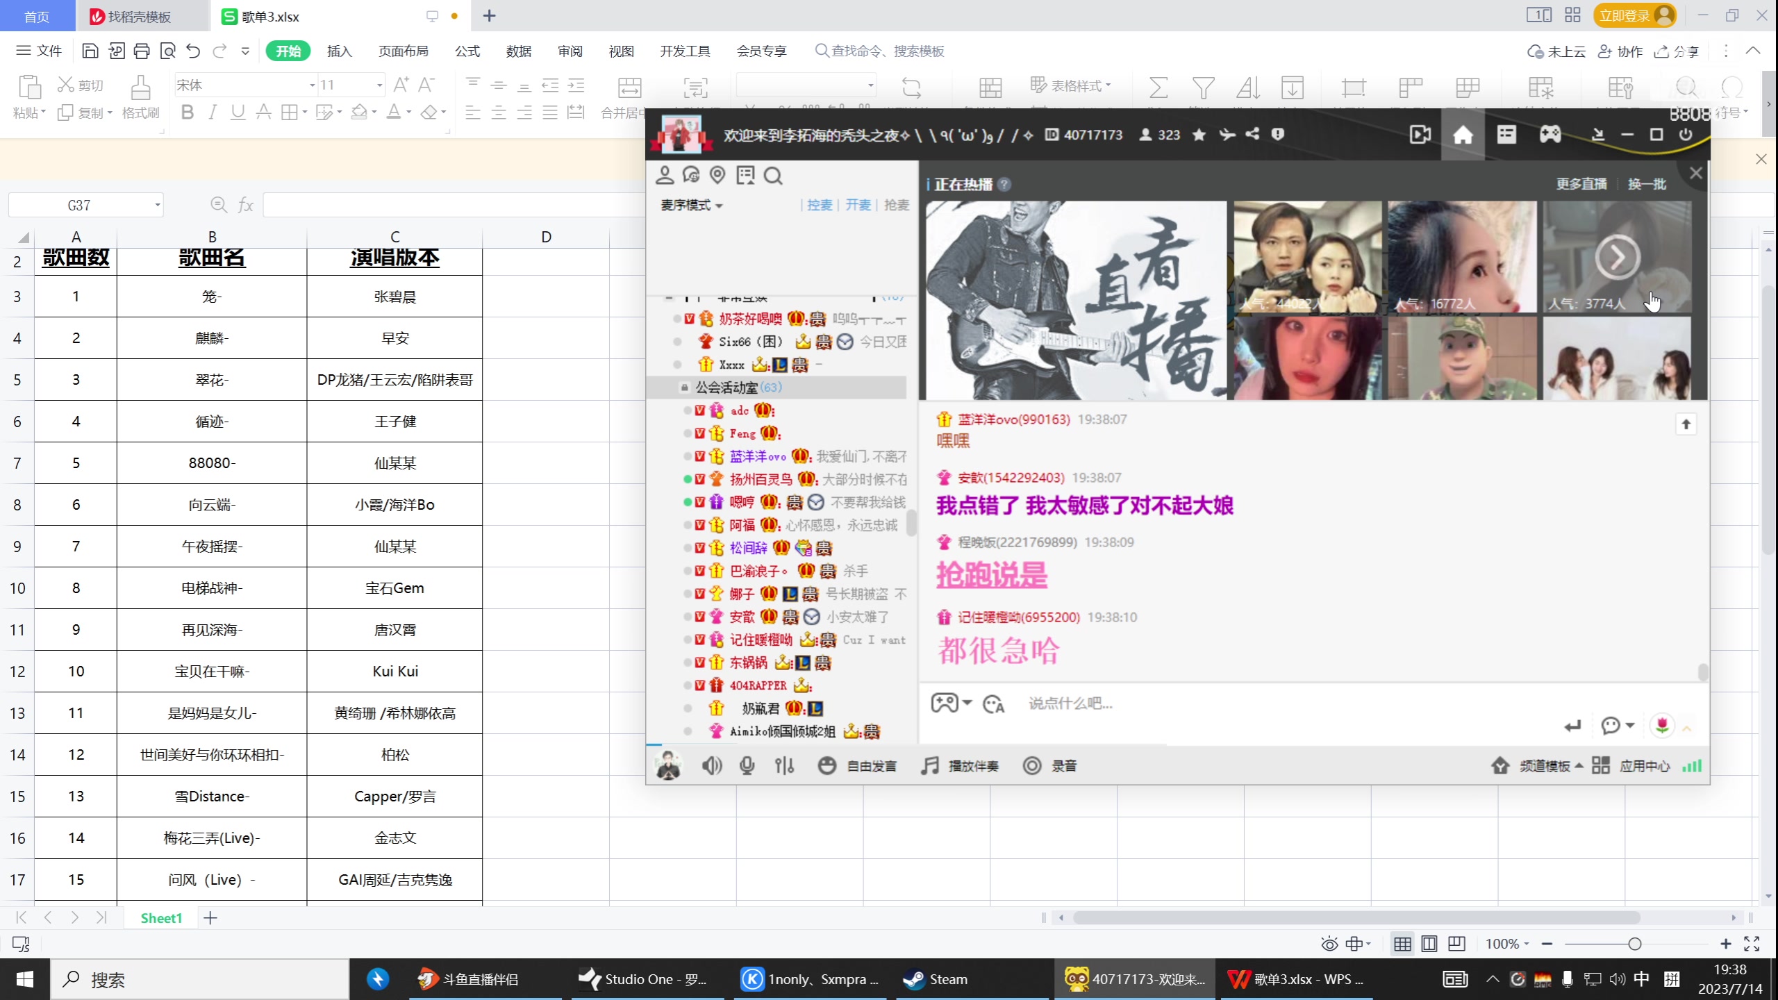Select the Sheet1 tab

[160, 917]
